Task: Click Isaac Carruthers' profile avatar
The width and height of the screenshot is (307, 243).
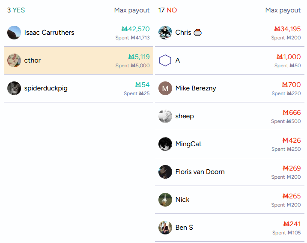Action: pos(14,33)
